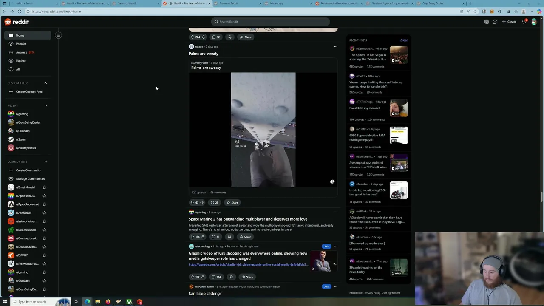
Task: Click Create post button in header
Action: [509, 22]
